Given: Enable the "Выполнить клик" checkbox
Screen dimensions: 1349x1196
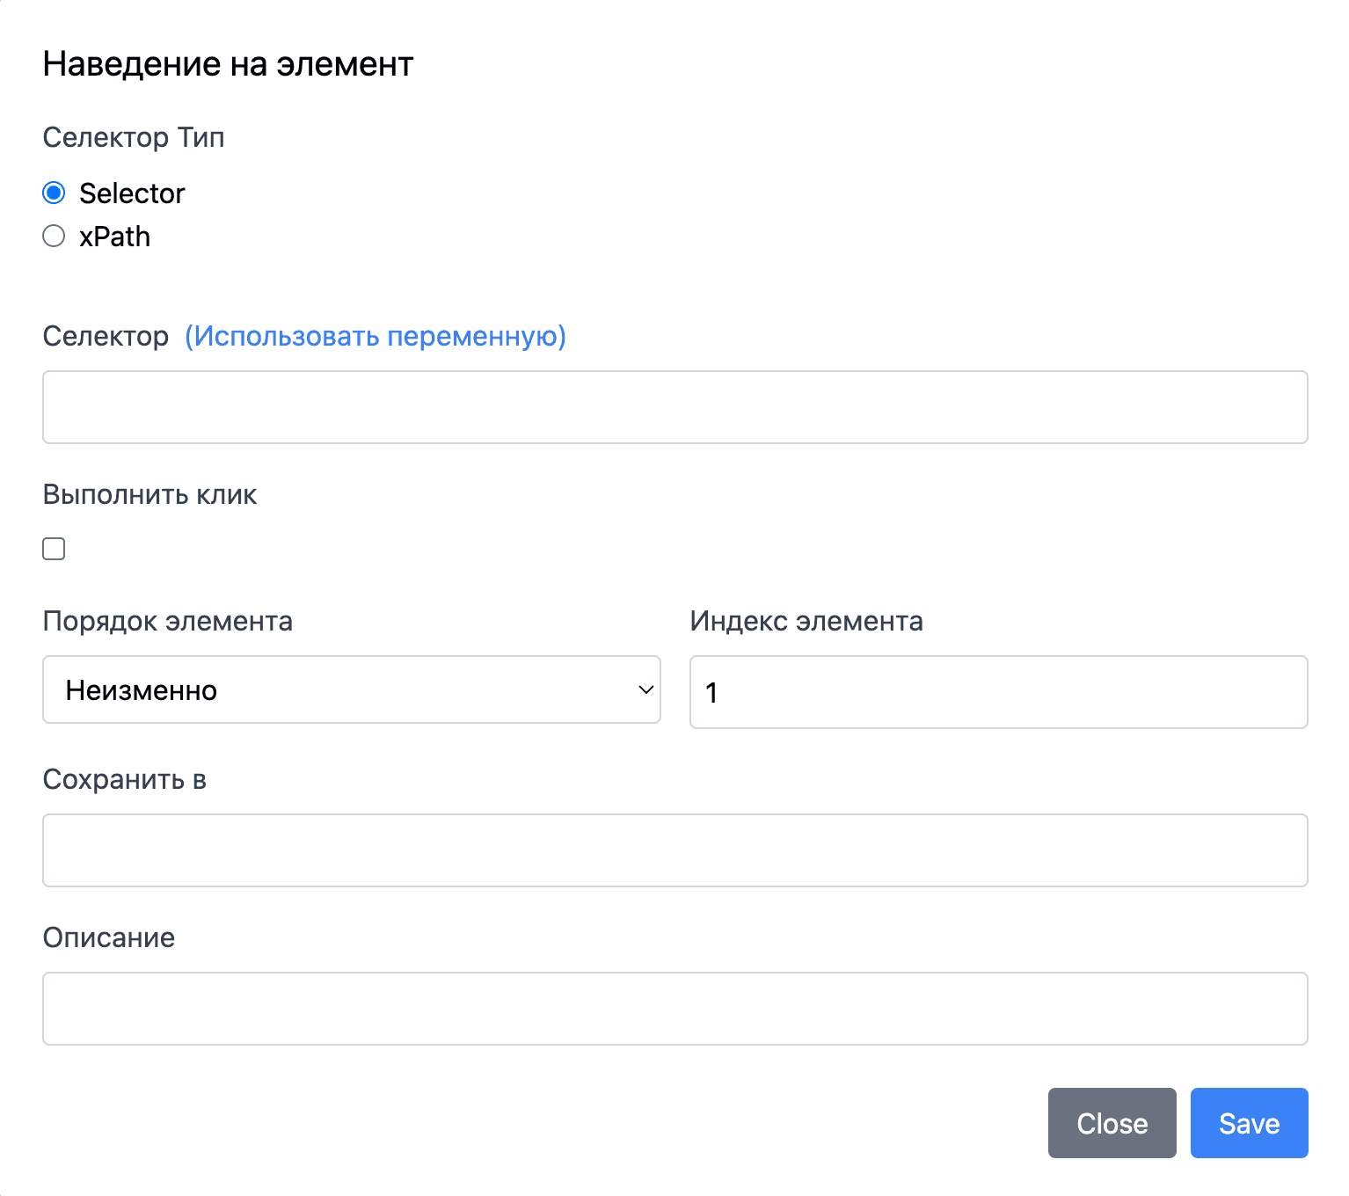Looking at the screenshot, I should coord(54,549).
